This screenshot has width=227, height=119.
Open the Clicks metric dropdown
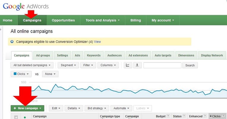pyautogui.click(x=21, y=74)
